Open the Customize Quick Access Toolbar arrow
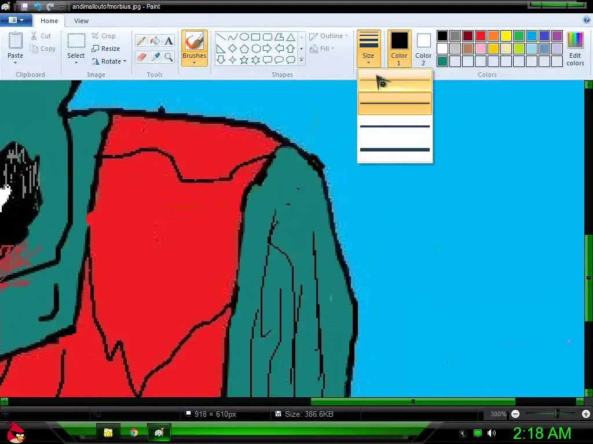 (61, 7)
